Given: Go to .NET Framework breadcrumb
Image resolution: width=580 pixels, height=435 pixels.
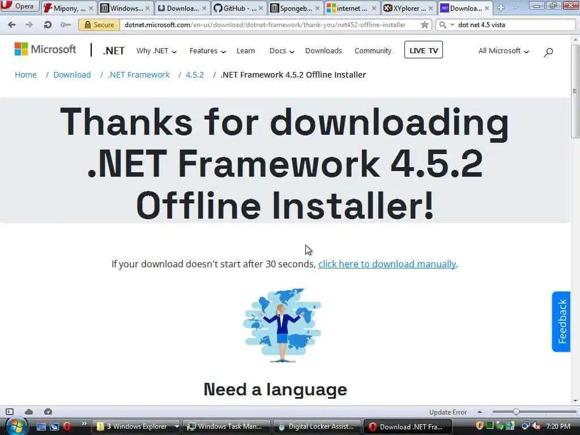Looking at the screenshot, I should click(x=139, y=75).
